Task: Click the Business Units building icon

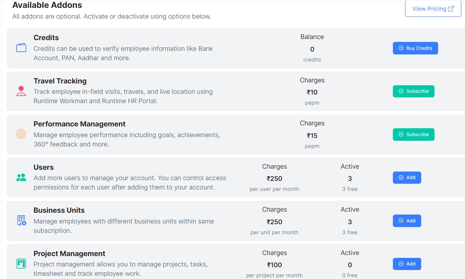Action: (22, 220)
